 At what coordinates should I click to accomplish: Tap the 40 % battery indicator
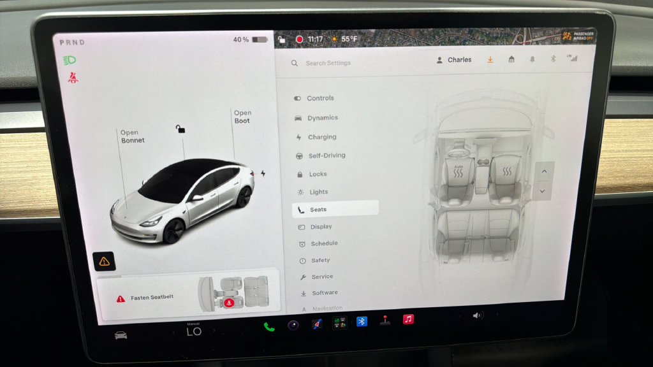click(250, 40)
